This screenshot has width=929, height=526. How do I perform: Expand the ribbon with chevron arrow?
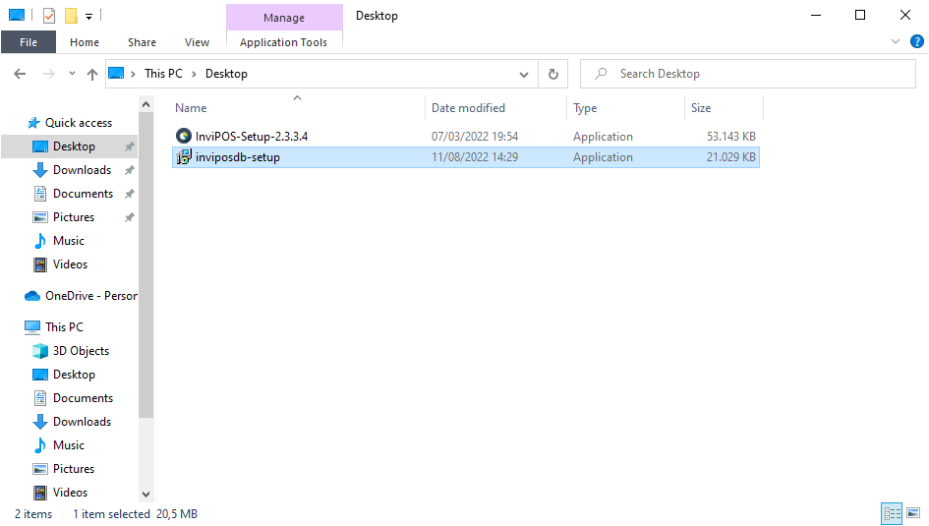pos(895,41)
